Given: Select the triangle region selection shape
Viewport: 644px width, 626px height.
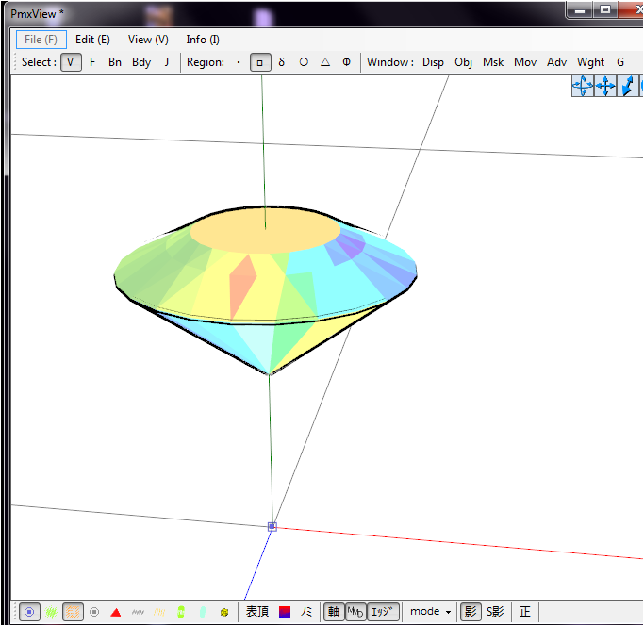Looking at the screenshot, I should [325, 62].
